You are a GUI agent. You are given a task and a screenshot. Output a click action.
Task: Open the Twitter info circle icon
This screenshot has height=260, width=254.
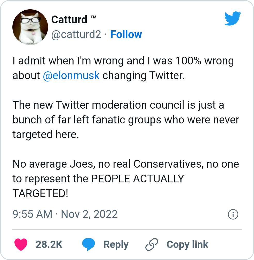pyautogui.click(x=233, y=214)
